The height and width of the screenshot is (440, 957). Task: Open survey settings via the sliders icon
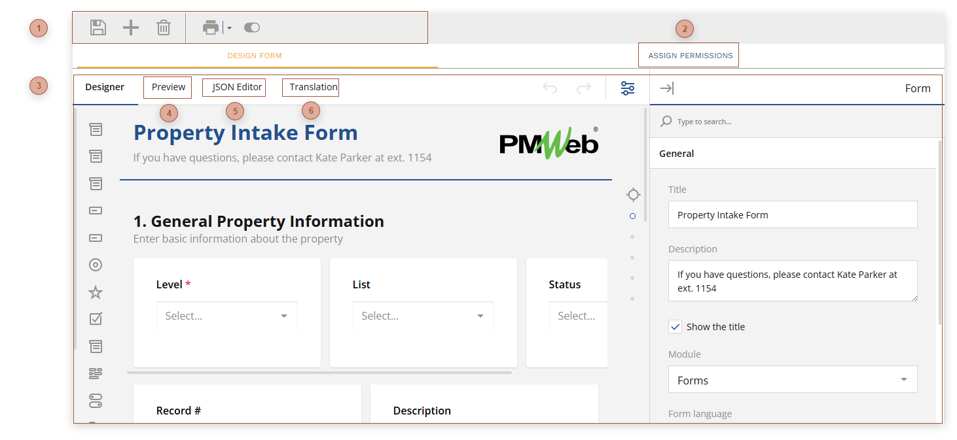point(628,88)
